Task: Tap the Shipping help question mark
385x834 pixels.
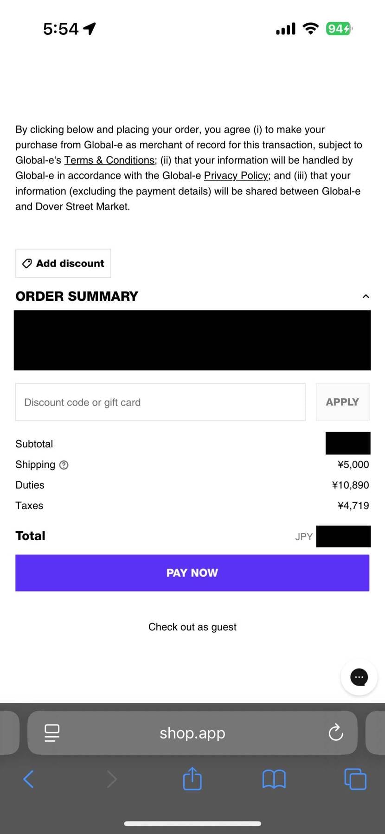Action: coord(64,465)
